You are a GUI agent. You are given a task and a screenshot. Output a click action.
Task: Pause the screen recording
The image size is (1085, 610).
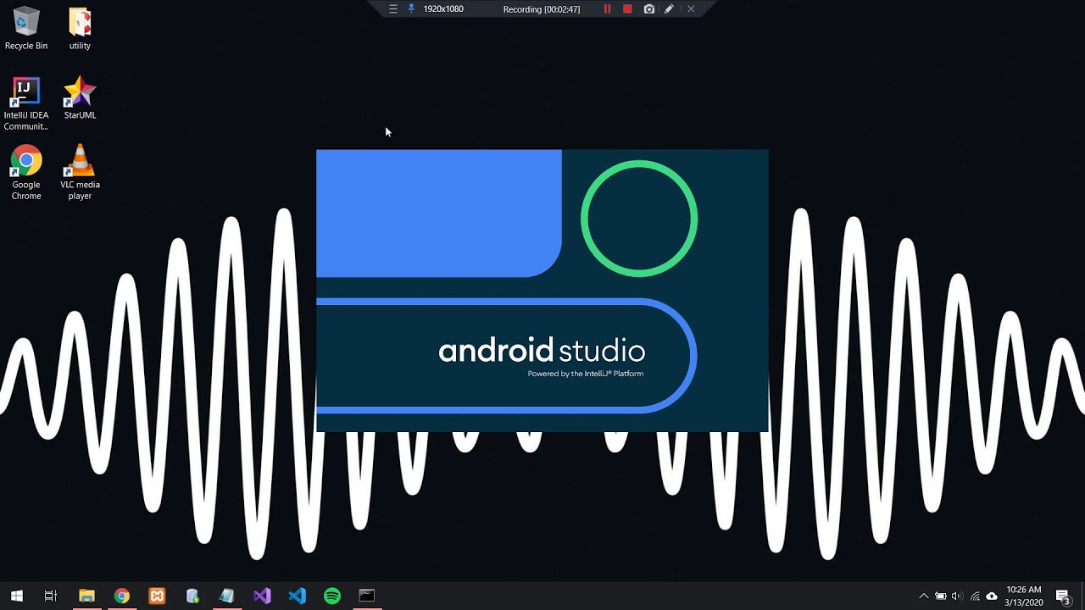(x=607, y=8)
